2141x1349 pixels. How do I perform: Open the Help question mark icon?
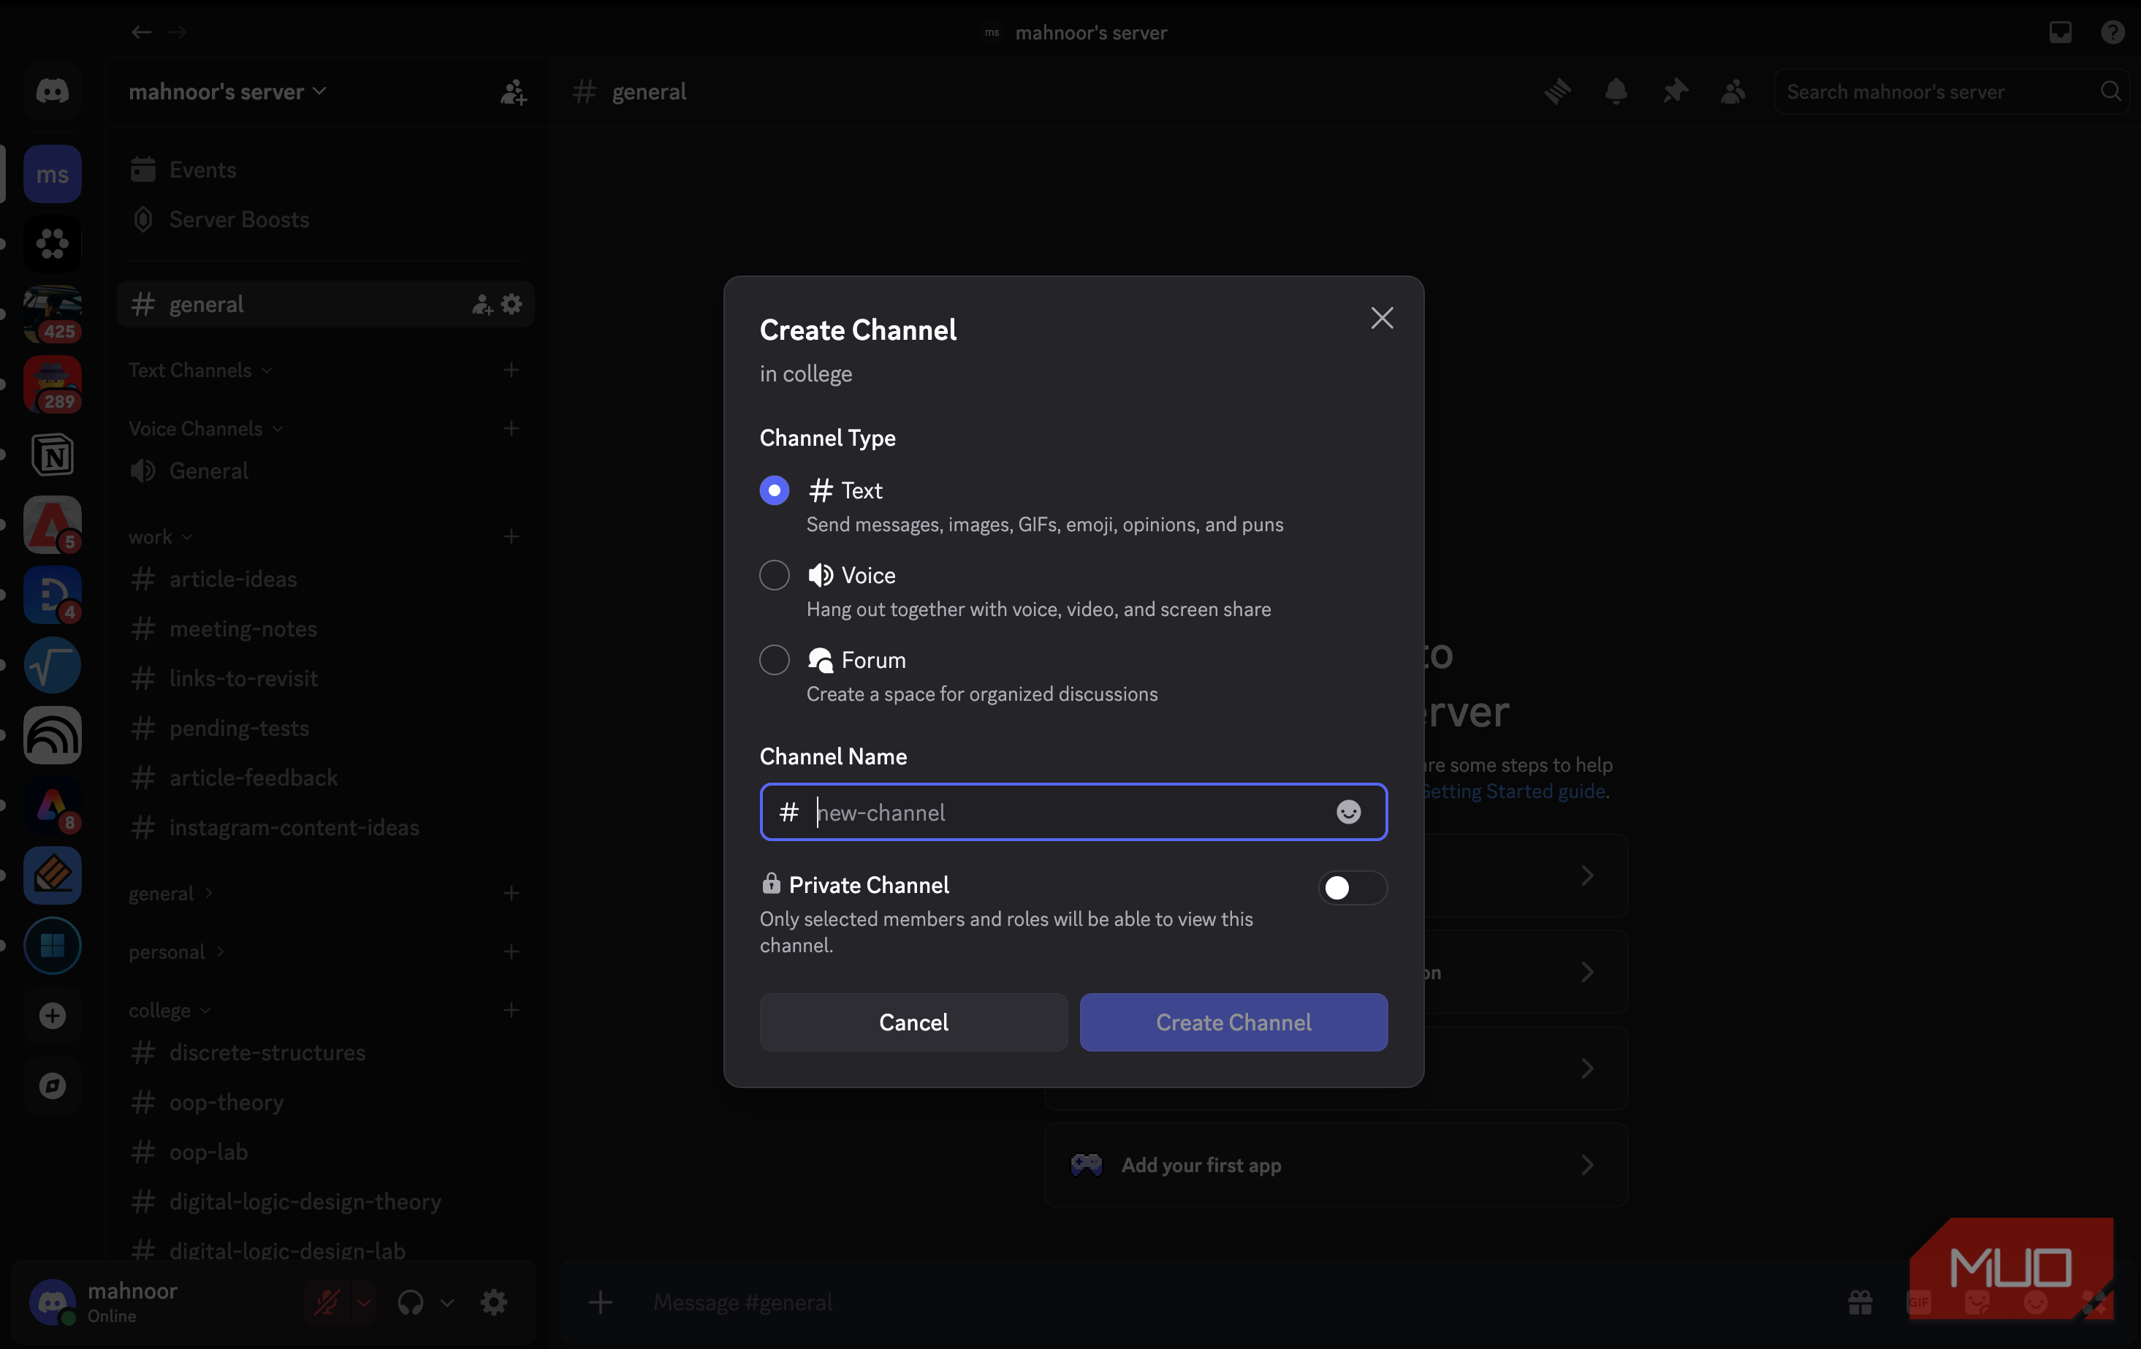2113,32
